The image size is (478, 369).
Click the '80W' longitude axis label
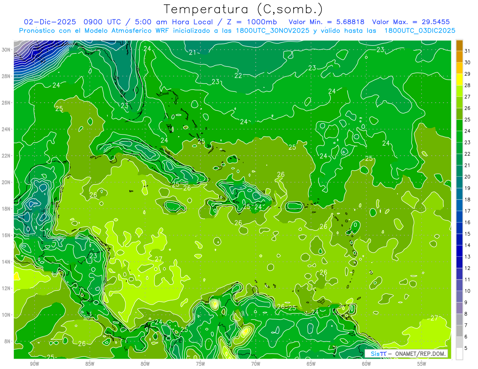click(x=145, y=364)
